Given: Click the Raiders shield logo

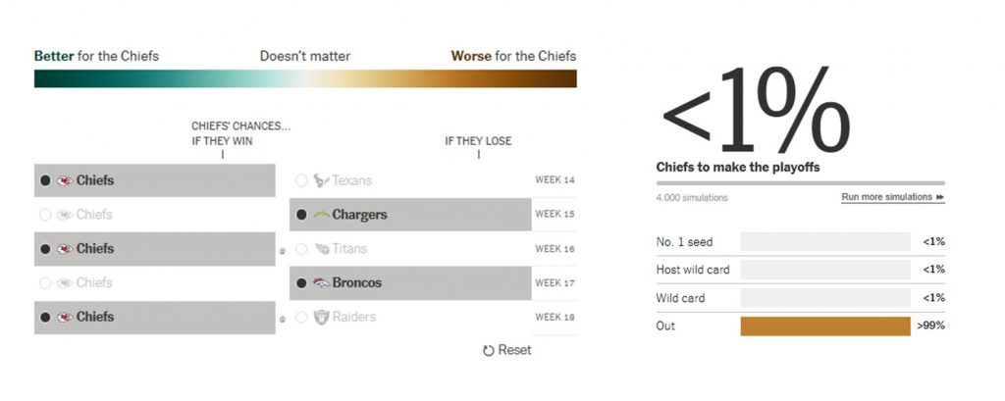Looking at the screenshot, I should click(321, 318).
